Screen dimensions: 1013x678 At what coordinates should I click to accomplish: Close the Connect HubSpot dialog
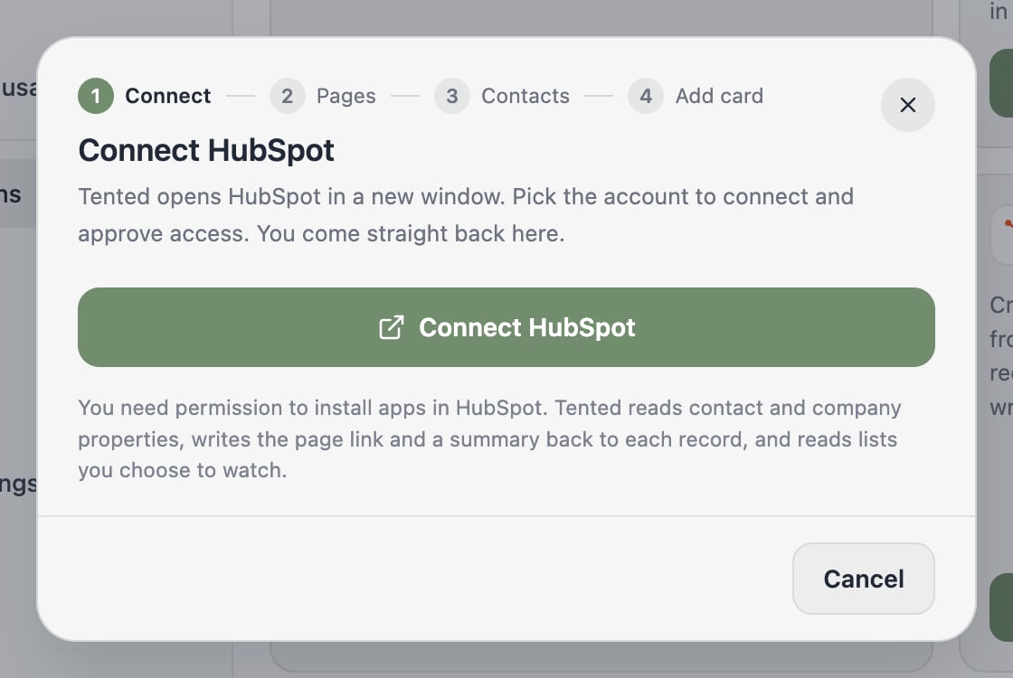pyautogui.click(x=908, y=105)
